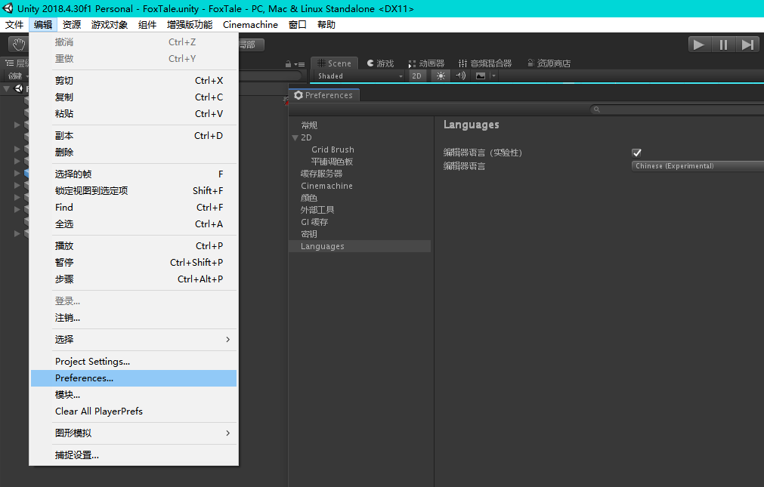Choose 选择的帧 menu entry
764x487 pixels.
[x=134, y=174]
